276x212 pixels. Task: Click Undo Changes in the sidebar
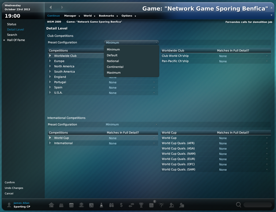tap(14, 188)
